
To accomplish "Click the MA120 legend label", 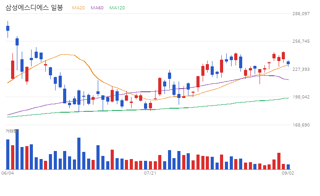I will point(117,8).
